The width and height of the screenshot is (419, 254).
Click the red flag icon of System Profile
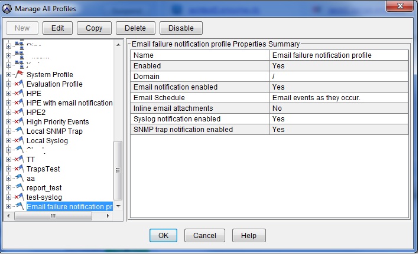(x=20, y=74)
